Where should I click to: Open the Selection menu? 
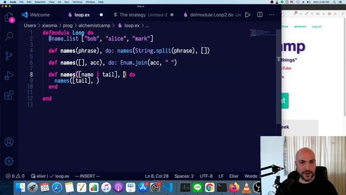40,2
